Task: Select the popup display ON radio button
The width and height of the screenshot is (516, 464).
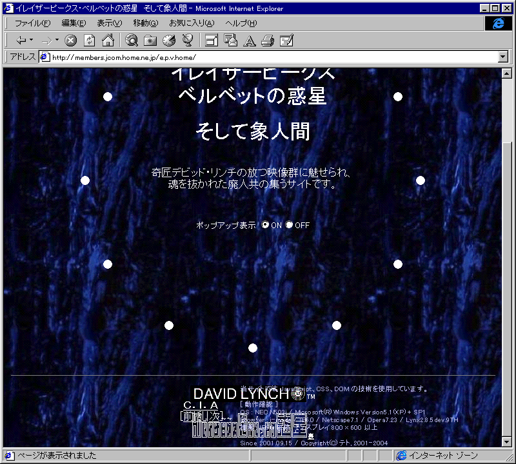Action: point(265,225)
